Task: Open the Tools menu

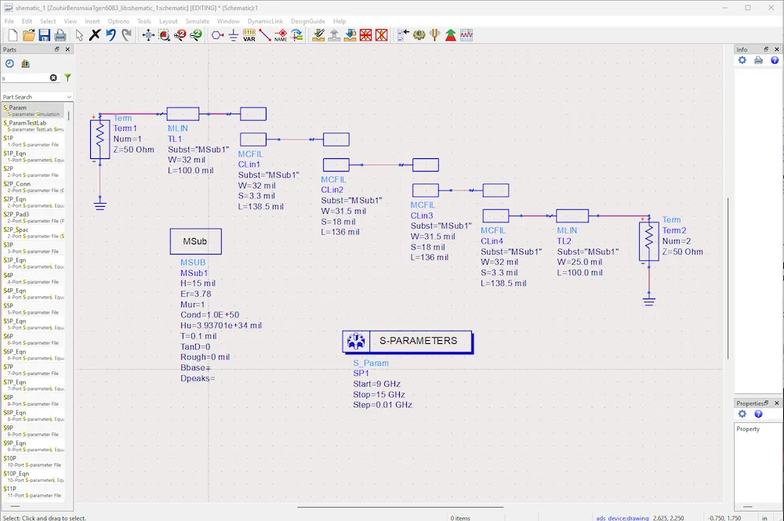Action: coord(144,21)
